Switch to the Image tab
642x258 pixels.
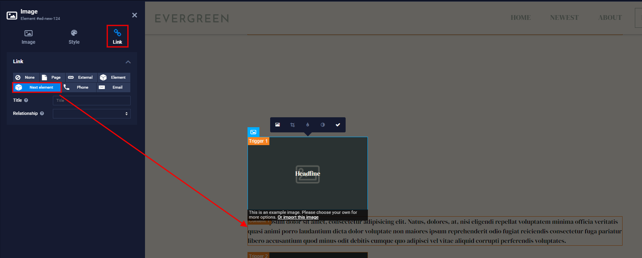[28, 37]
